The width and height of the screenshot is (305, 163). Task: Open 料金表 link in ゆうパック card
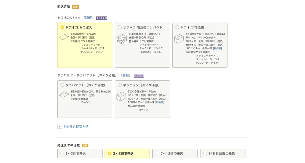[x=159, y=102]
